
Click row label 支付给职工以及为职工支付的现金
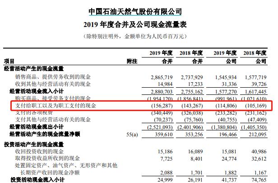56,106
